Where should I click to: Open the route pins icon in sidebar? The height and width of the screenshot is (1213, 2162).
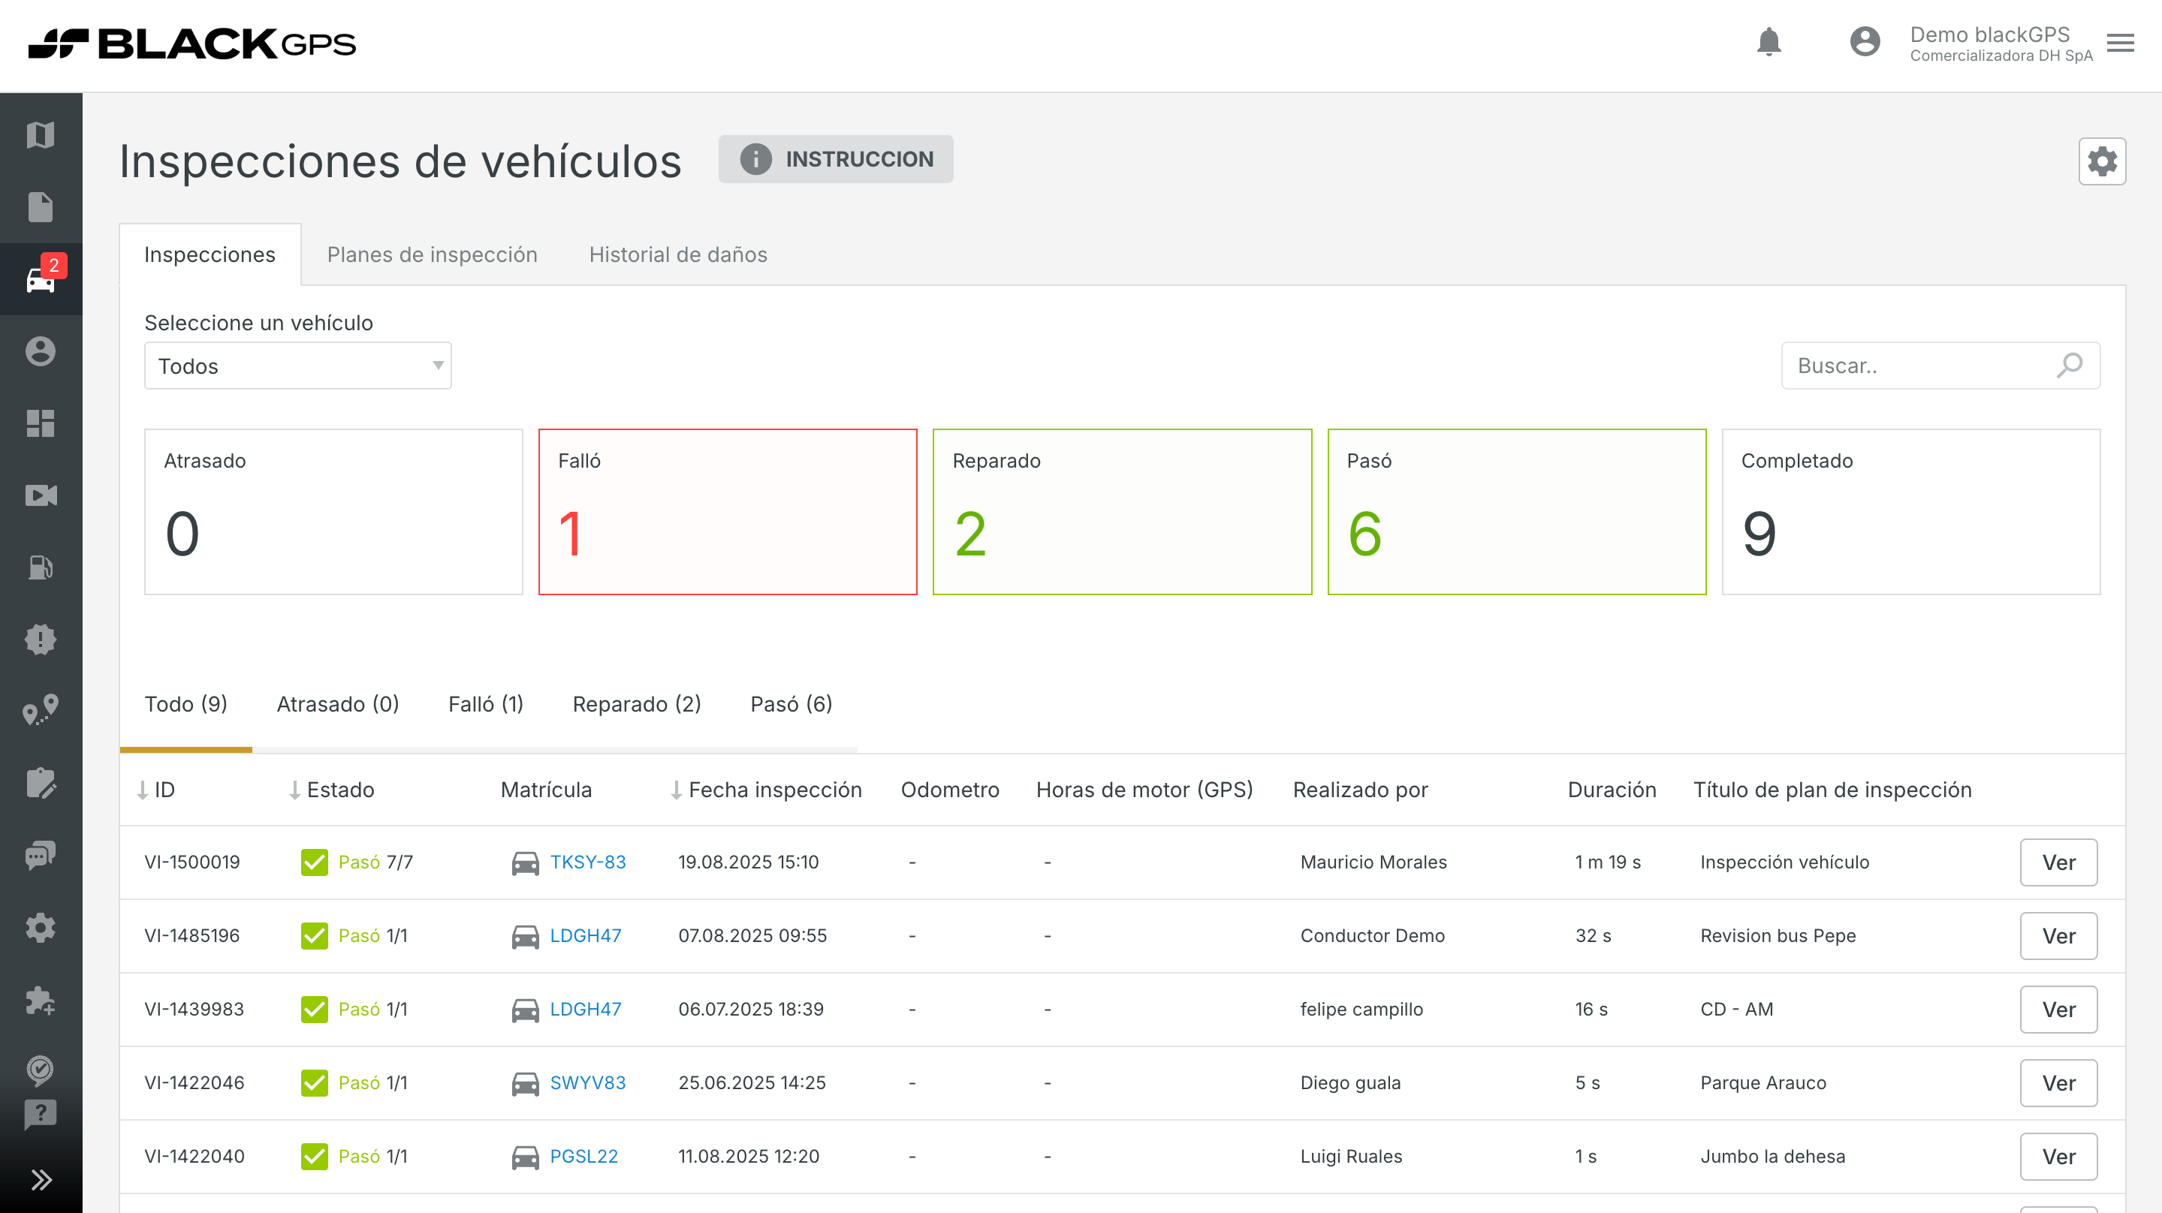click(x=41, y=711)
